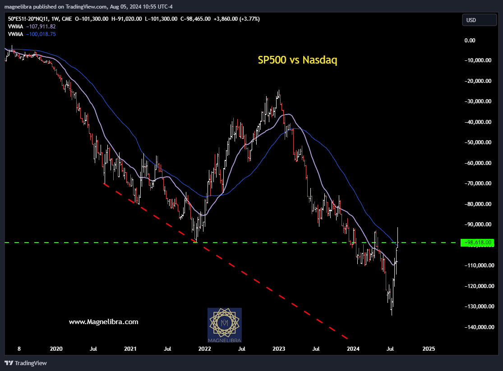The image size is (503, 371).
Task: Click the 2020 time axis label
Action: (56, 348)
